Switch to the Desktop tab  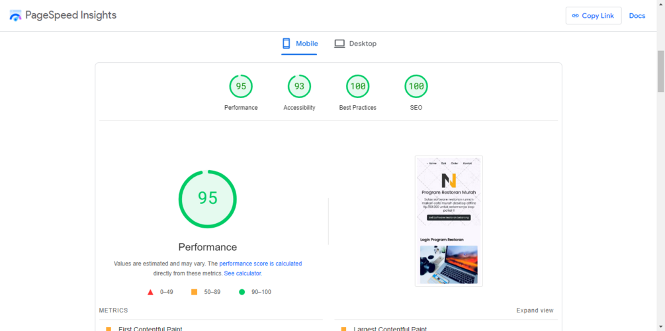click(355, 43)
